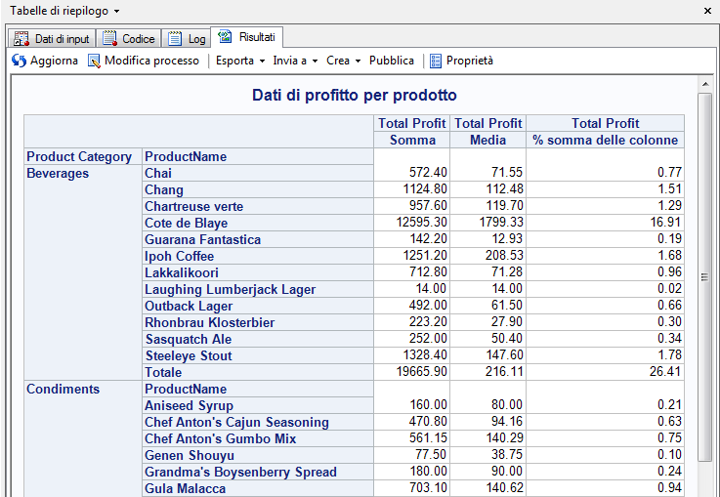Click the Aggiorna refresh icon
The height and width of the screenshot is (497, 720).
tap(19, 61)
